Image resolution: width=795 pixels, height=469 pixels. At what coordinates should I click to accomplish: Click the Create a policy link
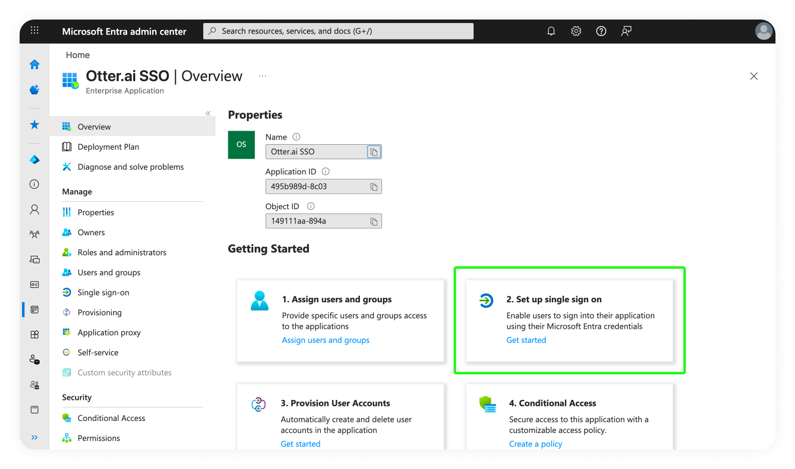point(535,444)
